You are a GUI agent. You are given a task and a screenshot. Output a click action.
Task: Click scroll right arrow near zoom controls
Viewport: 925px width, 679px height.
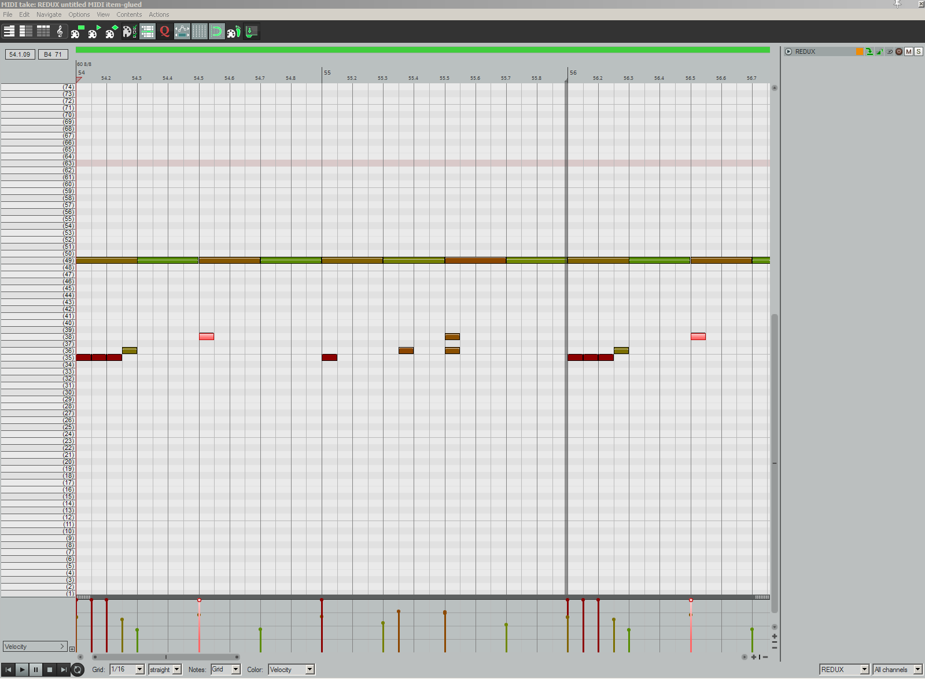745,657
